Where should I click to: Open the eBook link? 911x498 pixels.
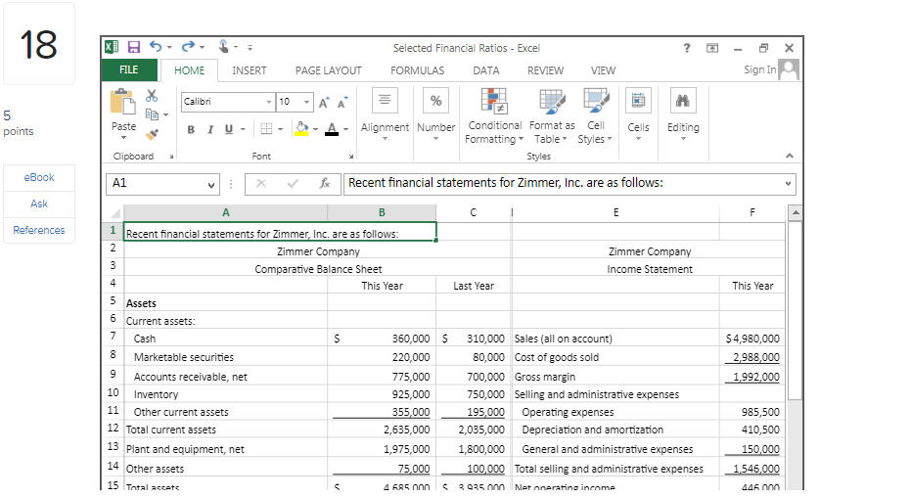click(39, 177)
